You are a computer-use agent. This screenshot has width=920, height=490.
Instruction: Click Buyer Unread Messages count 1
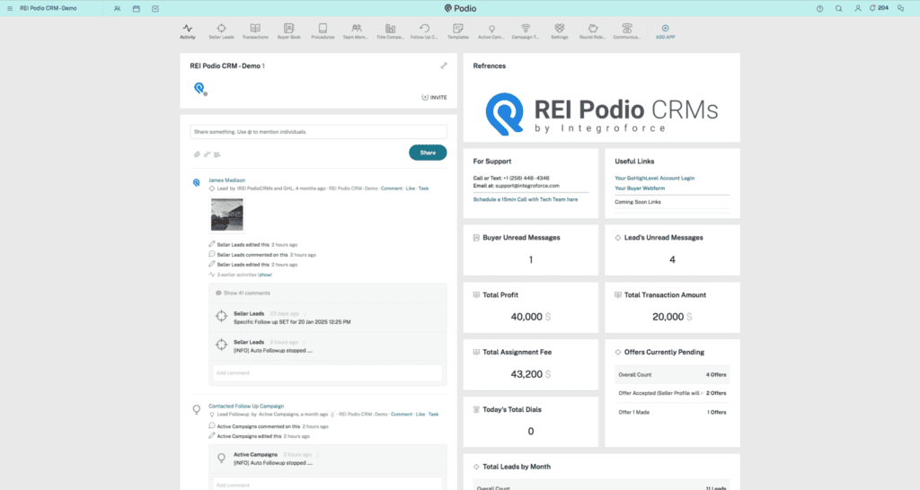(x=530, y=259)
